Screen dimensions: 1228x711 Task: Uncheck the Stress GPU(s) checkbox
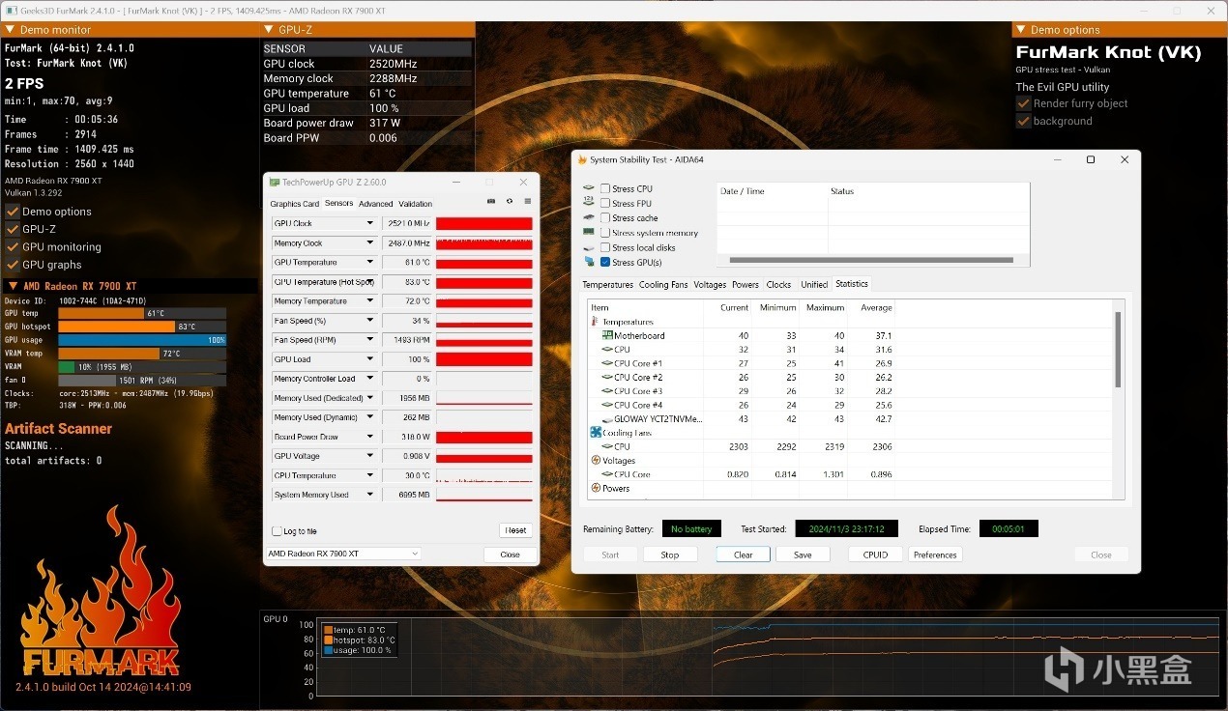[x=605, y=262]
